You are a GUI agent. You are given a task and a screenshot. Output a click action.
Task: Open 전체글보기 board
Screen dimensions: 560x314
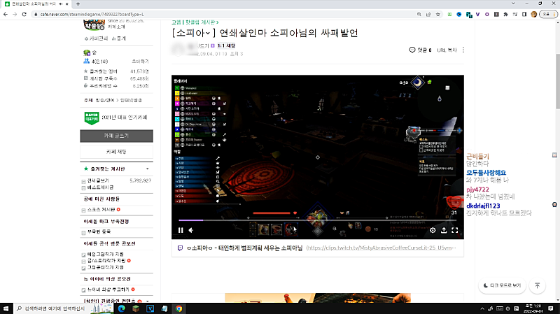click(x=98, y=180)
